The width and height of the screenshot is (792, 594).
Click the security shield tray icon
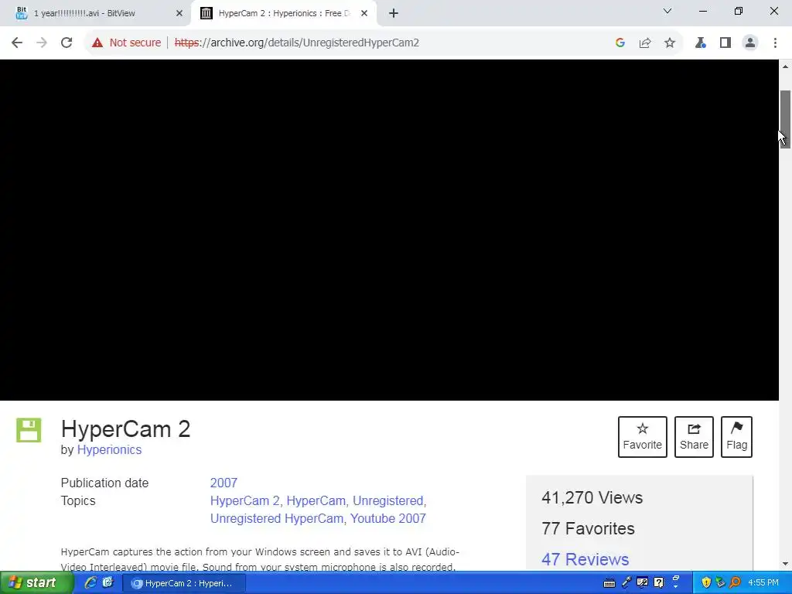706,583
